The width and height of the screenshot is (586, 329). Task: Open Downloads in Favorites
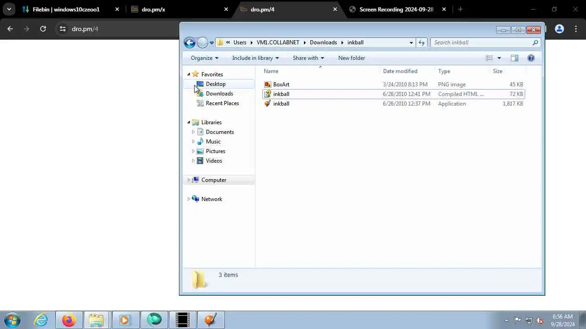click(x=219, y=94)
